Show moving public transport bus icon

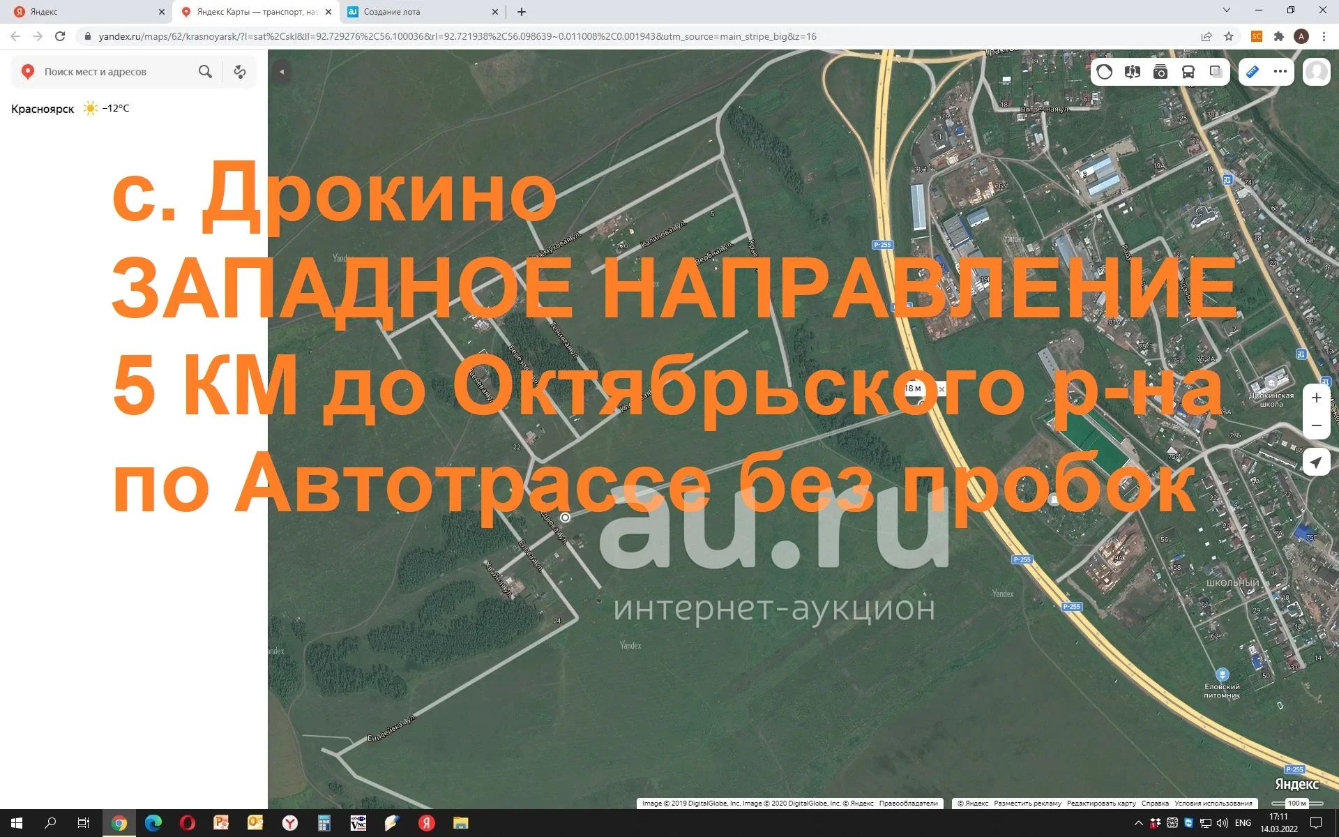coord(1188,72)
